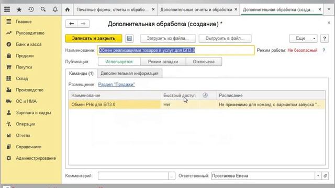Select Дополнительная обработка (создание) tab
This screenshot has width=335, height=188.
click(278, 9)
